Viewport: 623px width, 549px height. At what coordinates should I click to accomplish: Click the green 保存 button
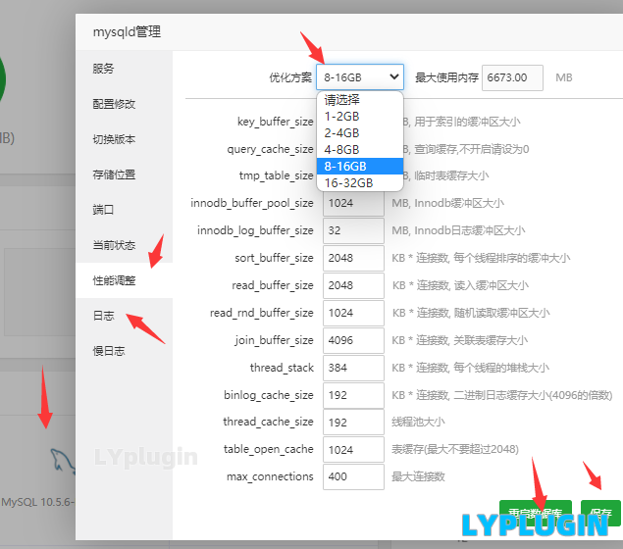pos(600,513)
